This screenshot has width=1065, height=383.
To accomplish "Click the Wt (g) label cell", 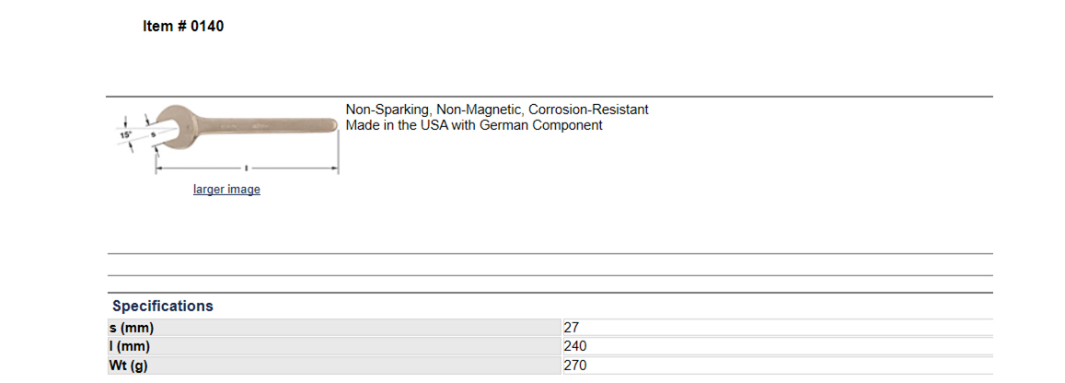I will click(334, 366).
